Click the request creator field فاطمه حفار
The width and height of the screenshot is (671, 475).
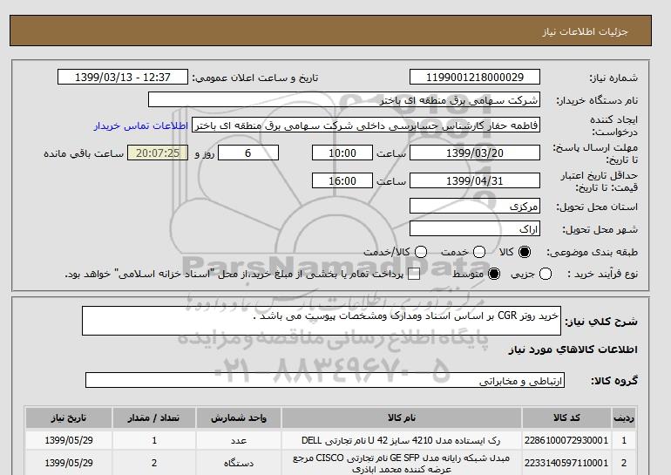pyautogui.click(x=366, y=126)
